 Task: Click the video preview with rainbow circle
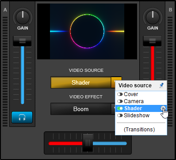point(87,31)
